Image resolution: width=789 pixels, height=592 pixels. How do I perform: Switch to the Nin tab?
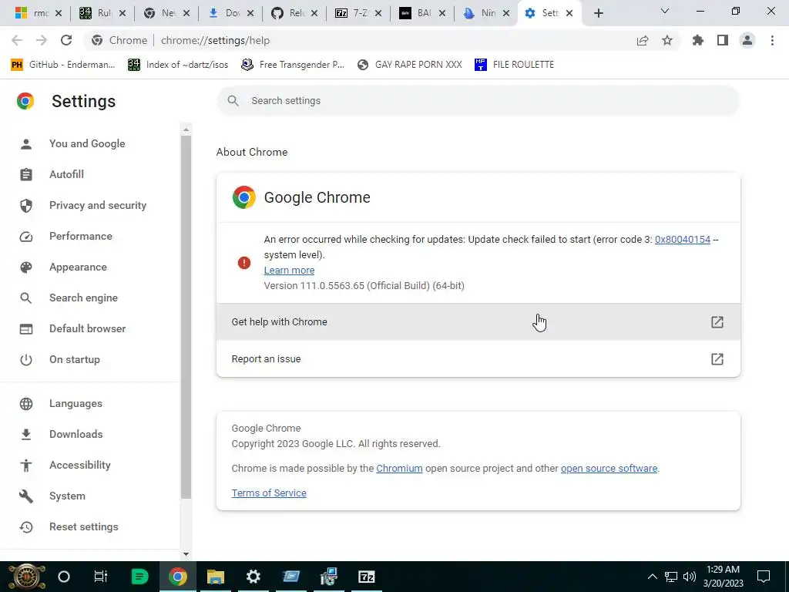485,13
